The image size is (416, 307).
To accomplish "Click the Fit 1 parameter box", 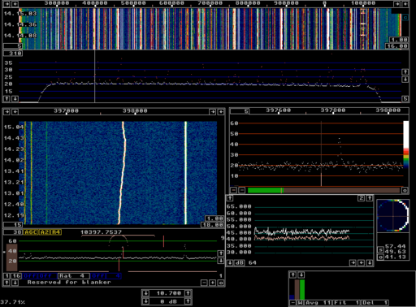I will click(347, 303).
